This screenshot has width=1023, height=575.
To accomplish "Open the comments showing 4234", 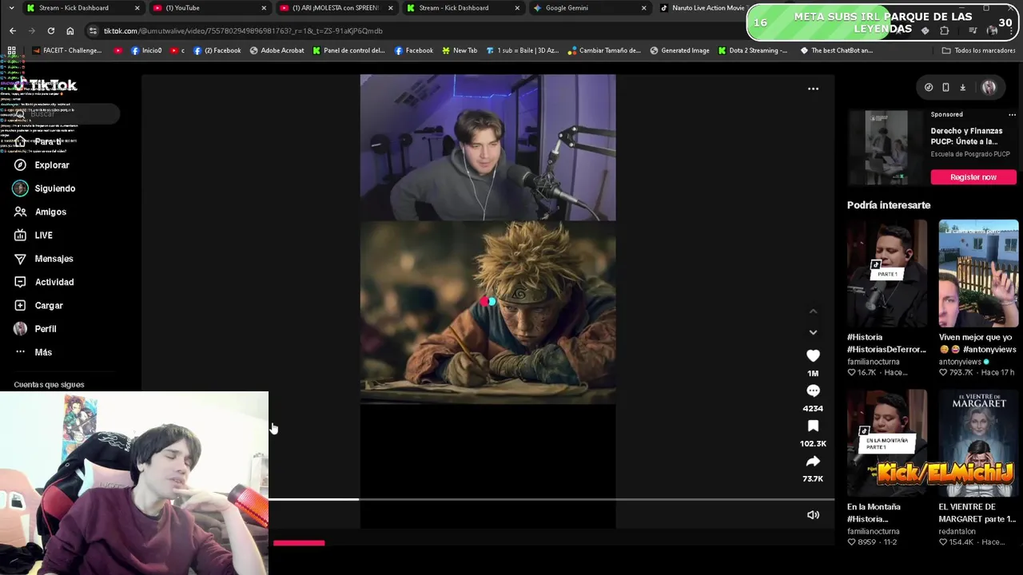I will click(x=813, y=391).
